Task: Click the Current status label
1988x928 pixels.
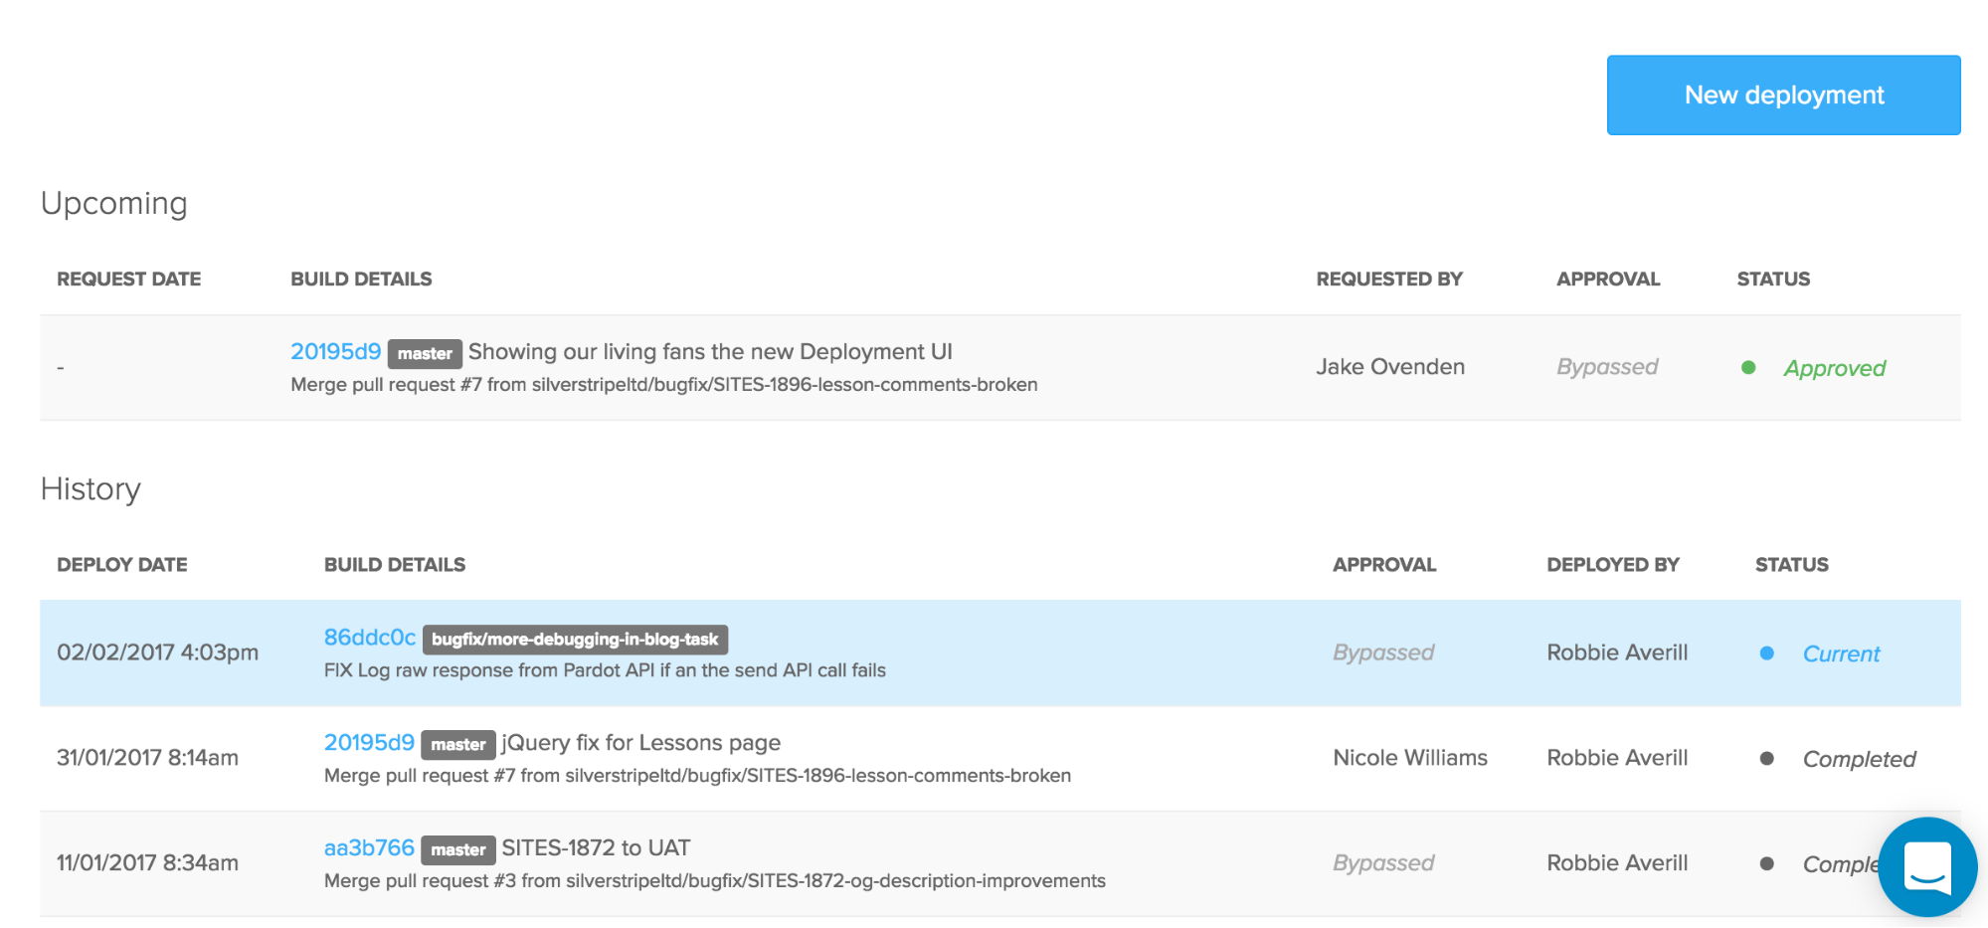Action: coord(1841,654)
